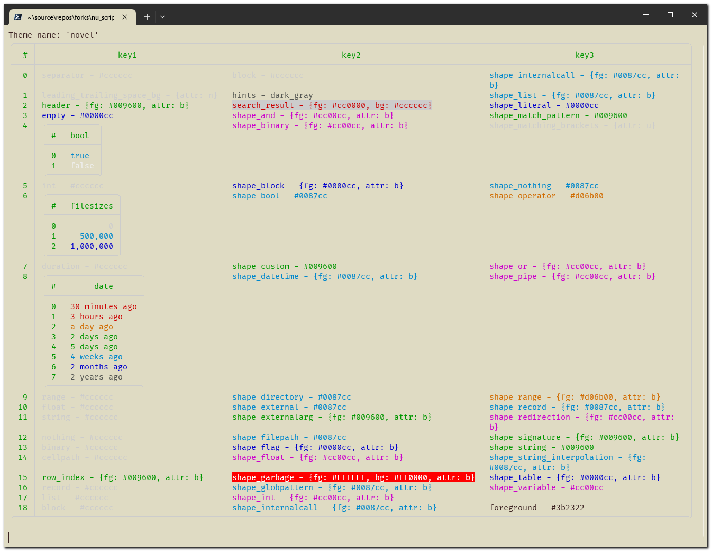This screenshot has height=551, width=711.
Task: Click 'shape_bool - #0087cc' text
Action: (280, 196)
